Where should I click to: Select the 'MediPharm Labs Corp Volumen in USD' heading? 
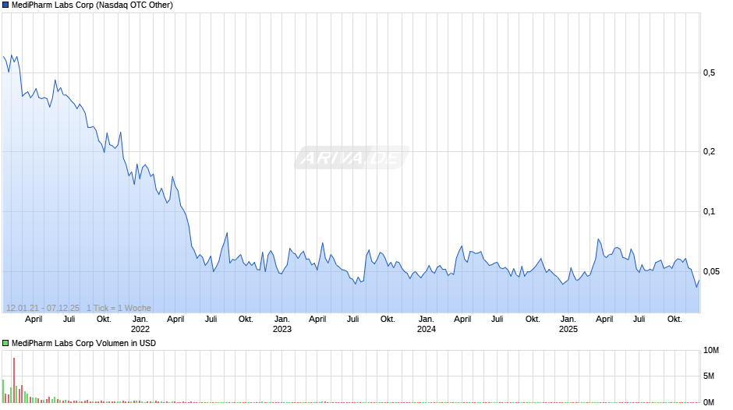pyautogui.click(x=83, y=343)
